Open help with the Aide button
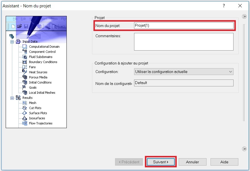 point(224,162)
